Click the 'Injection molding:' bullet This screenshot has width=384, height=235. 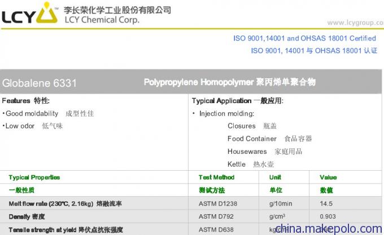tap(224, 114)
